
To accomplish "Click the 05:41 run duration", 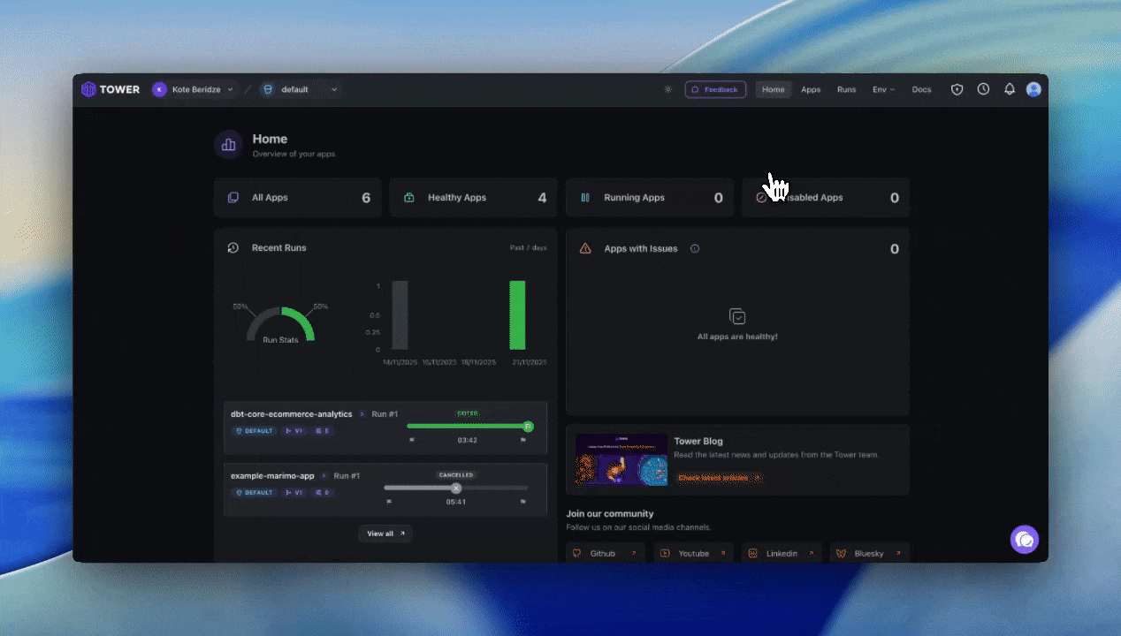I will tap(456, 502).
